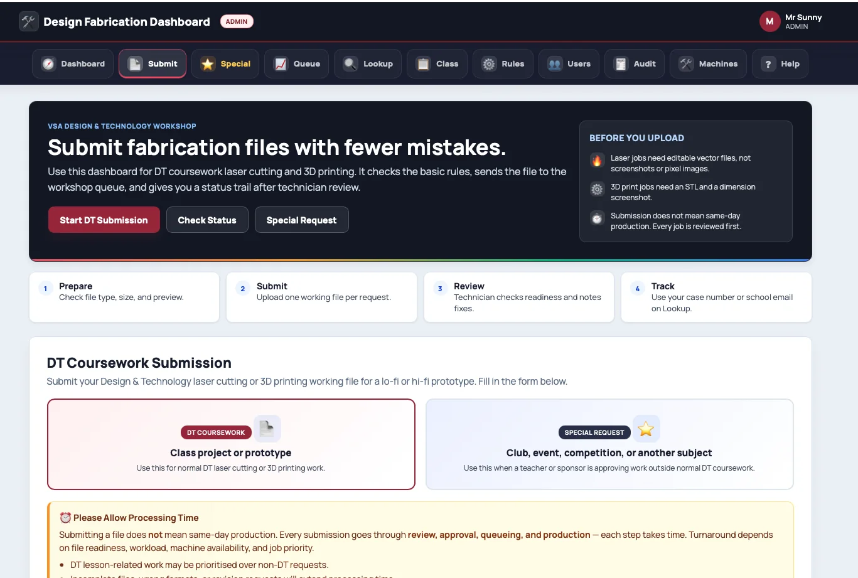Image resolution: width=858 pixels, height=578 pixels.
Task: Click the Special star icon in navigation
Action: click(208, 64)
